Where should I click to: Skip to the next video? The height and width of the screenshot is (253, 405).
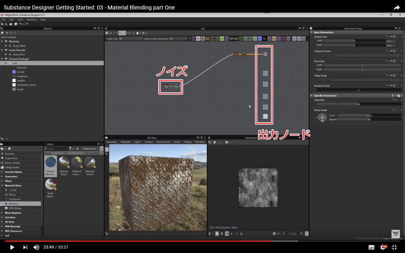(25, 247)
